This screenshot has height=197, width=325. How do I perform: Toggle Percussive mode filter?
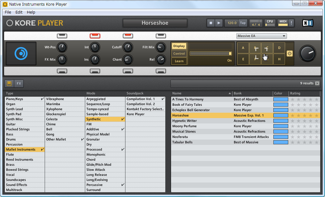coord(105,185)
